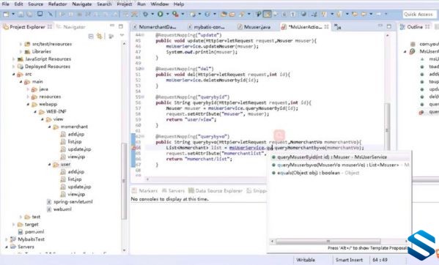
Task: Open the Refactor menu
Action: tap(57, 4)
